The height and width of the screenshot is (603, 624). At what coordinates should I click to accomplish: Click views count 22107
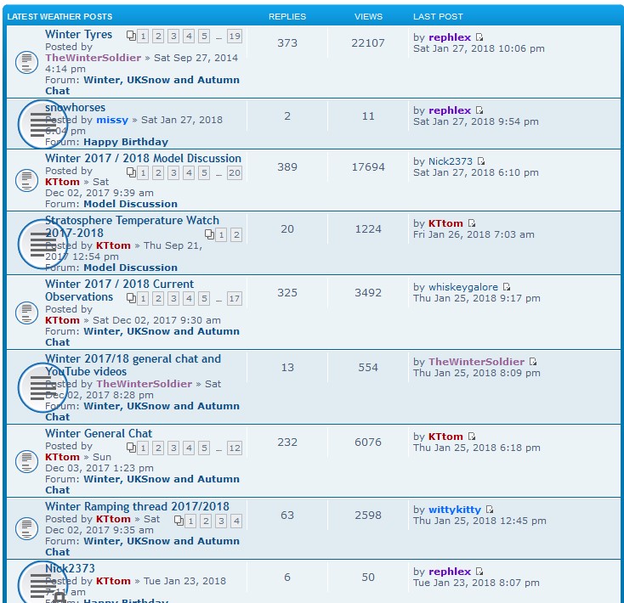[x=368, y=43]
